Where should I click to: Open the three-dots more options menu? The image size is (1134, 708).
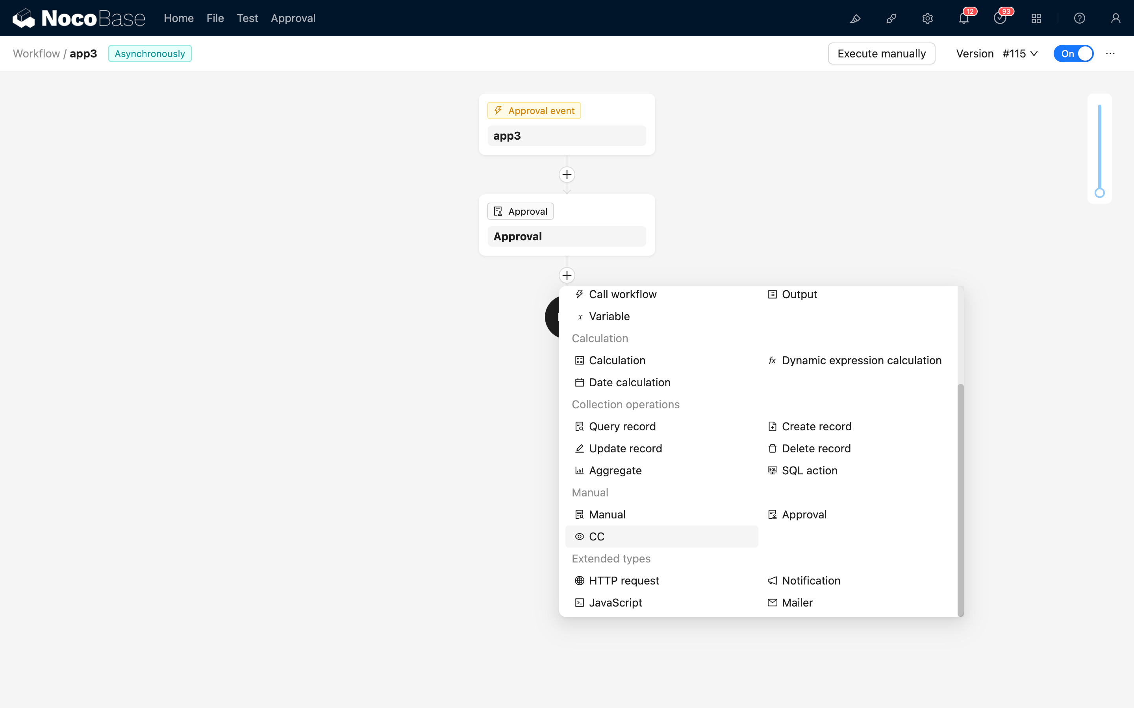1110,53
